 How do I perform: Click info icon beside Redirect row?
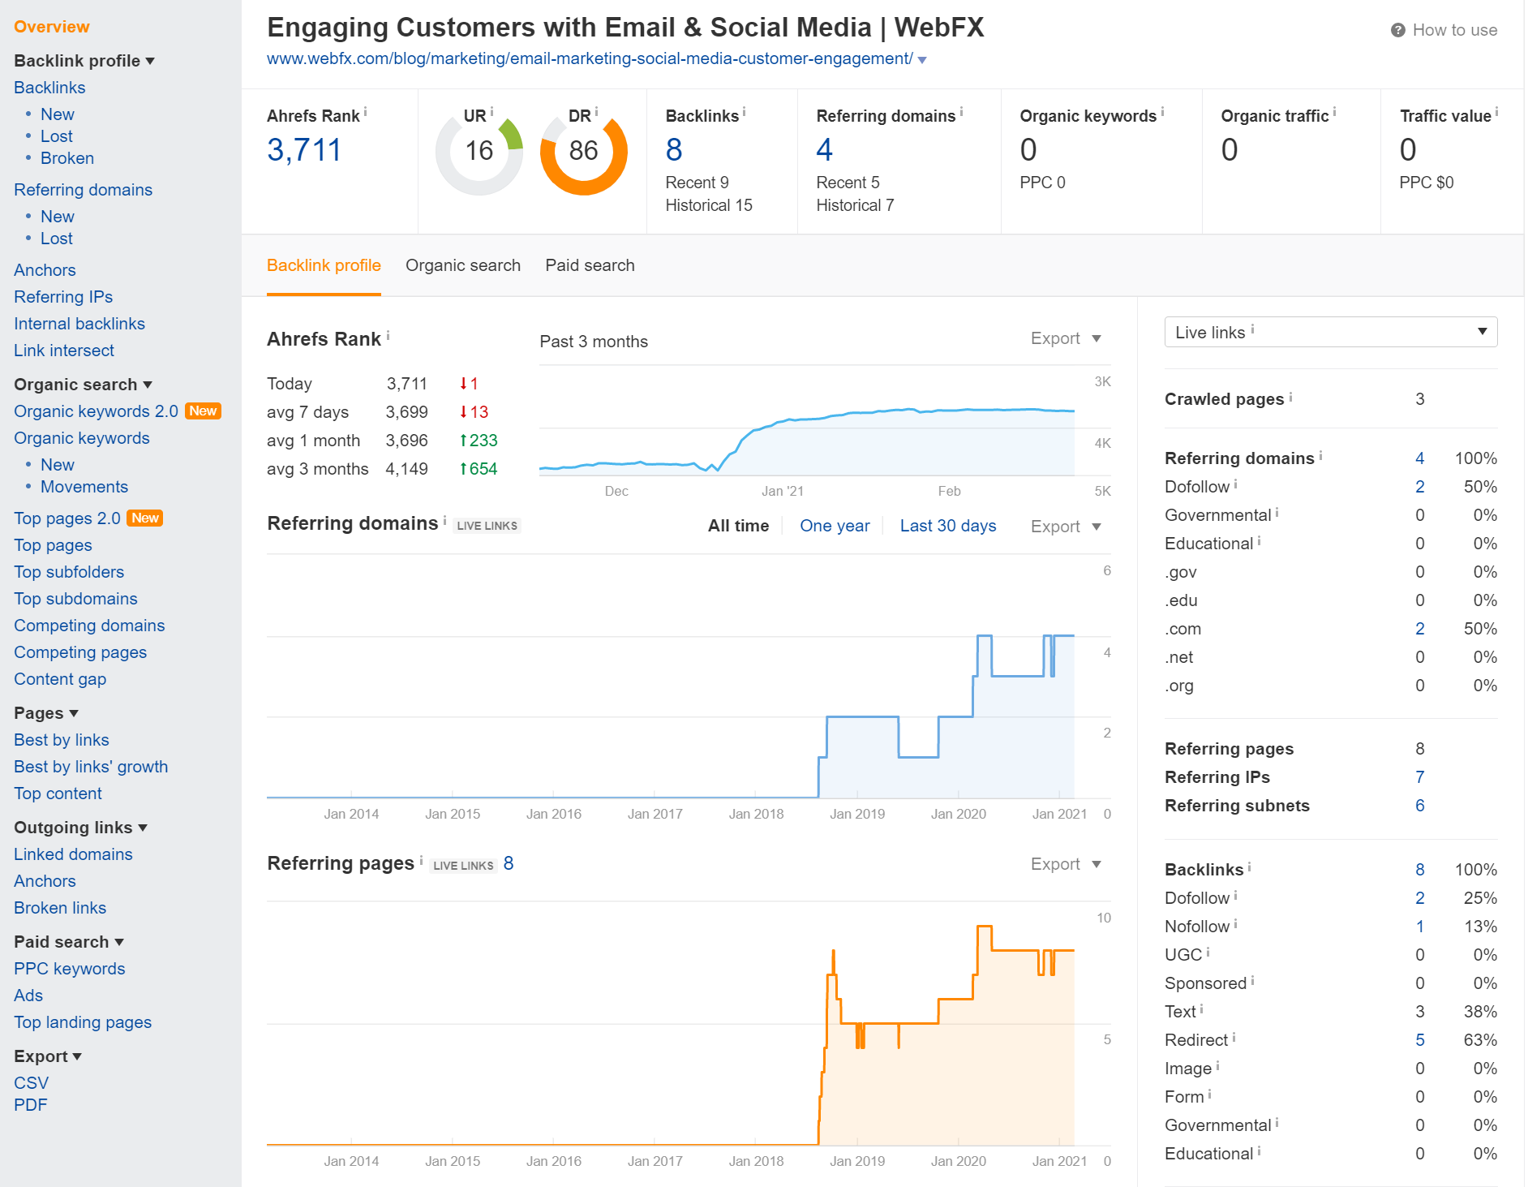click(1234, 1038)
